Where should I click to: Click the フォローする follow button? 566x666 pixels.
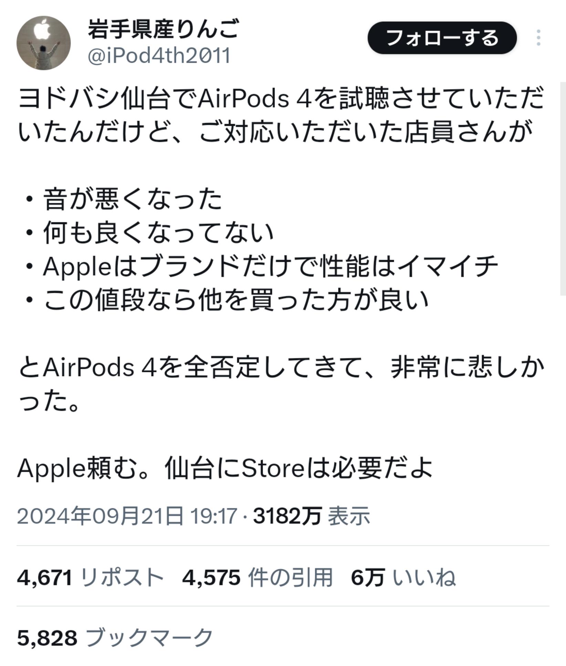[442, 38]
